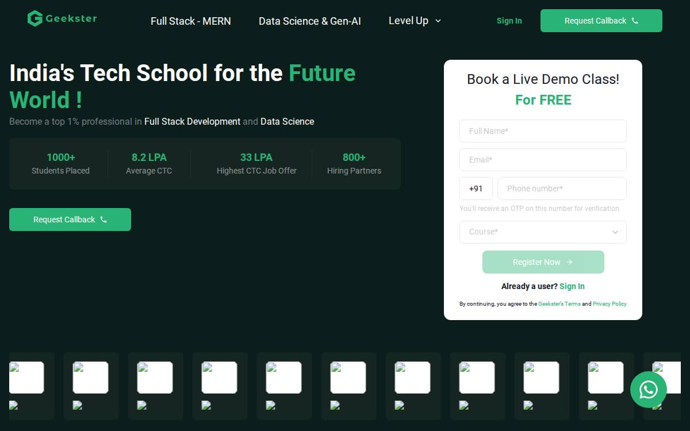Click the Book a Live Demo Class heading

click(543, 79)
